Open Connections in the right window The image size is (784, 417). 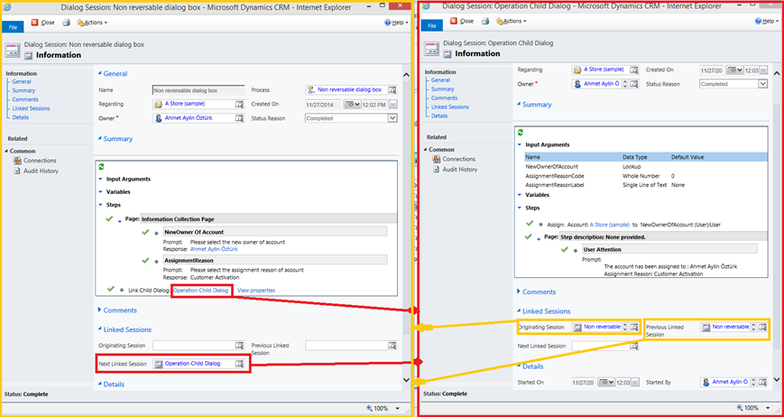454,159
